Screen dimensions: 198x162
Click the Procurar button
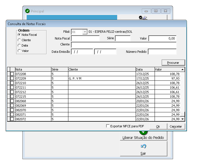point(173,62)
